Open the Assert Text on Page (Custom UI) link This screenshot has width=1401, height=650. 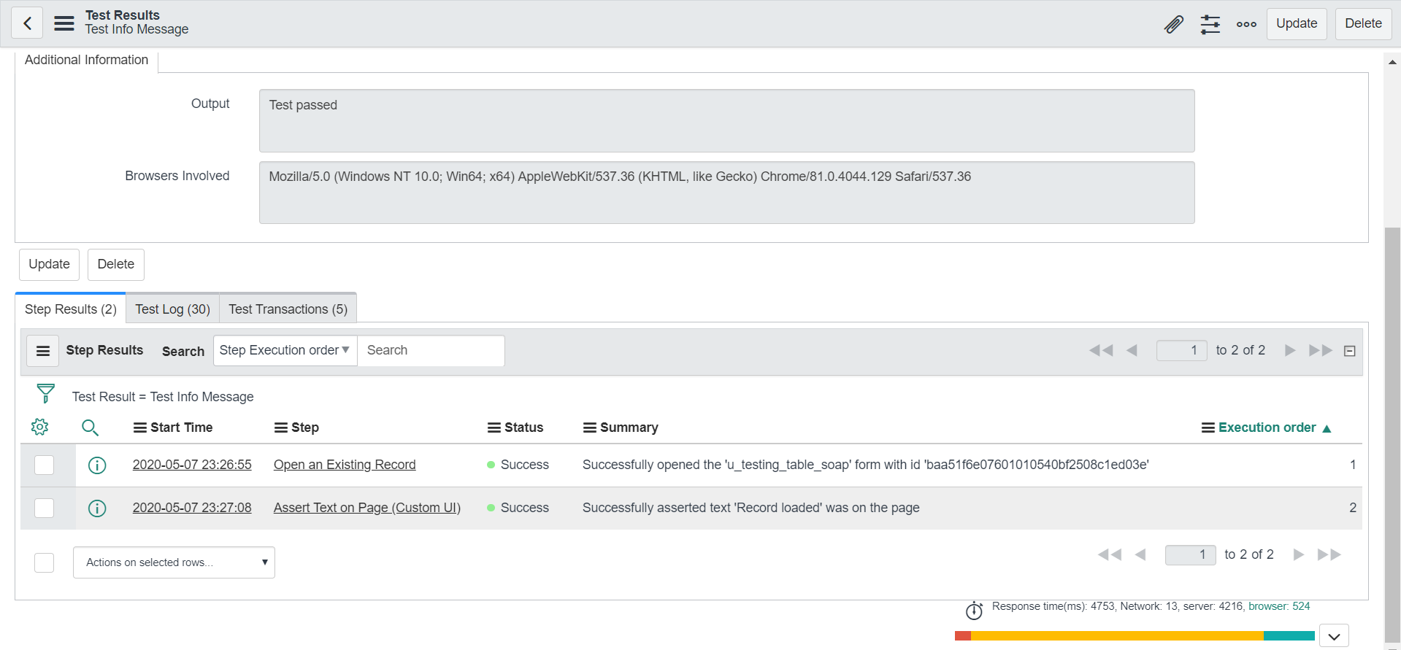pyautogui.click(x=367, y=508)
